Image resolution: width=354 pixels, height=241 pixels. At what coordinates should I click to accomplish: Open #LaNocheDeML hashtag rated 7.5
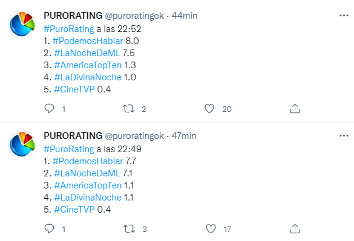click(x=87, y=53)
